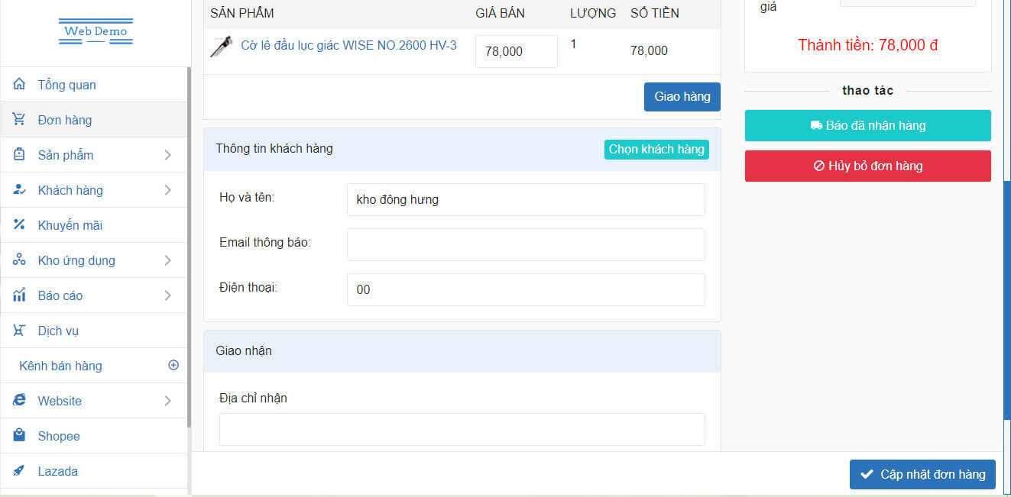Add sales channel with plus icon
Image resolution: width=1011 pixels, height=497 pixels.
[173, 366]
